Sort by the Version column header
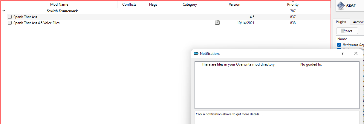 pos(235,4)
